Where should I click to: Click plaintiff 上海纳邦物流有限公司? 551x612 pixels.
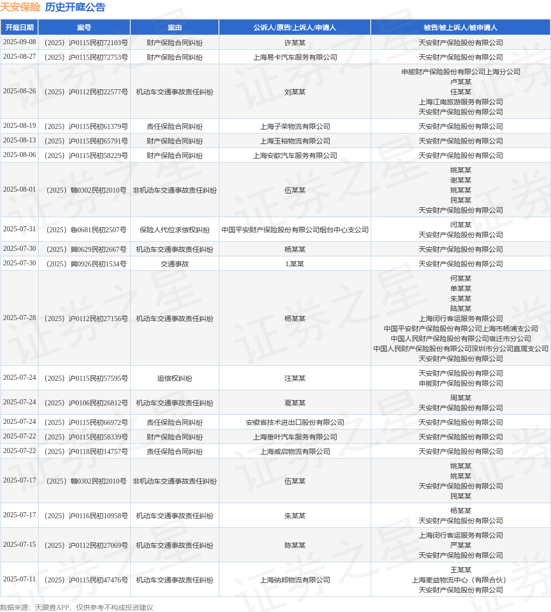pyautogui.click(x=295, y=580)
